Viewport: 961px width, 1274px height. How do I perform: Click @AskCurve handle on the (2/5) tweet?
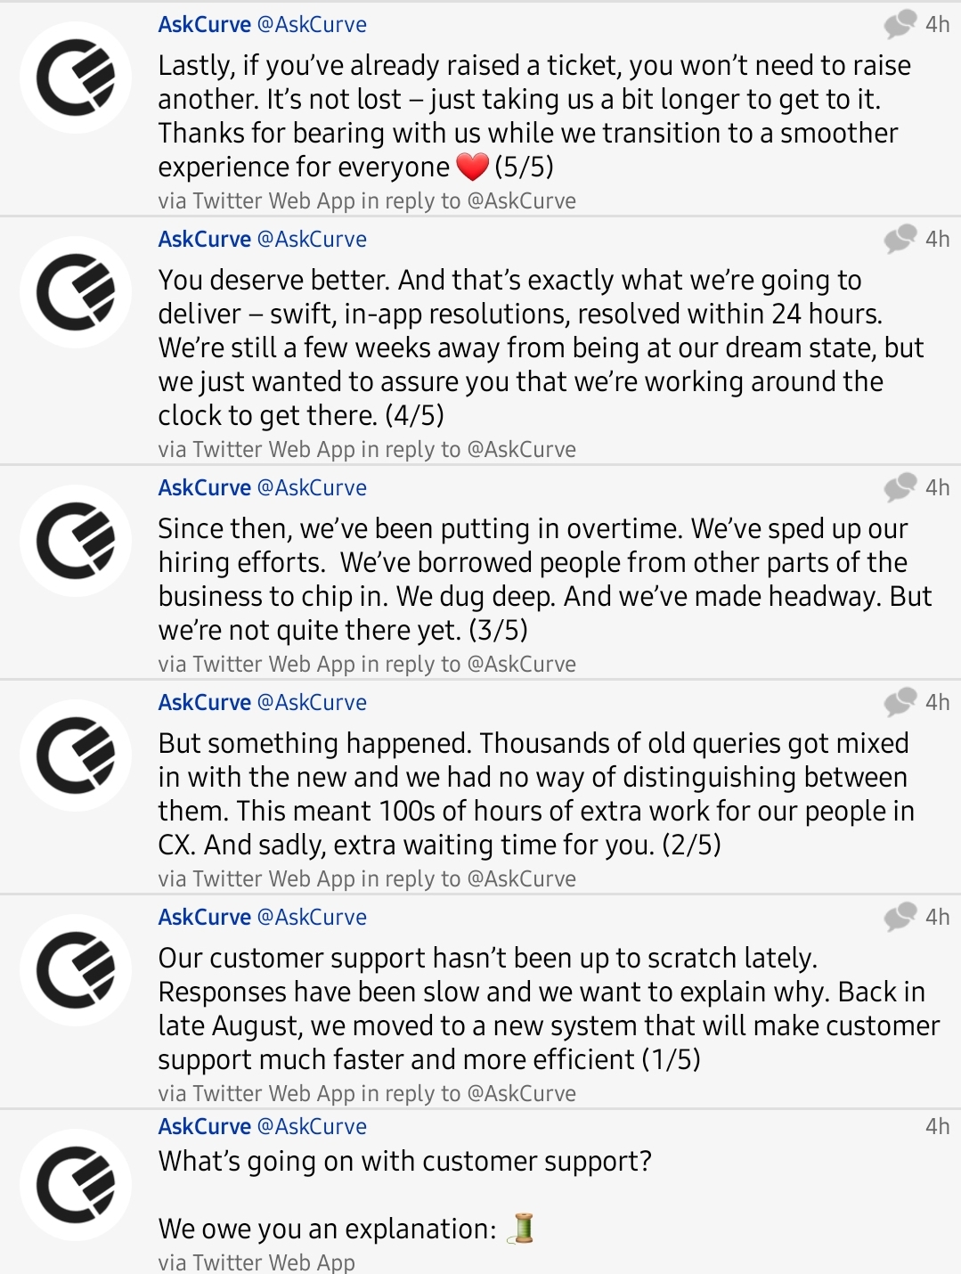point(312,703)
